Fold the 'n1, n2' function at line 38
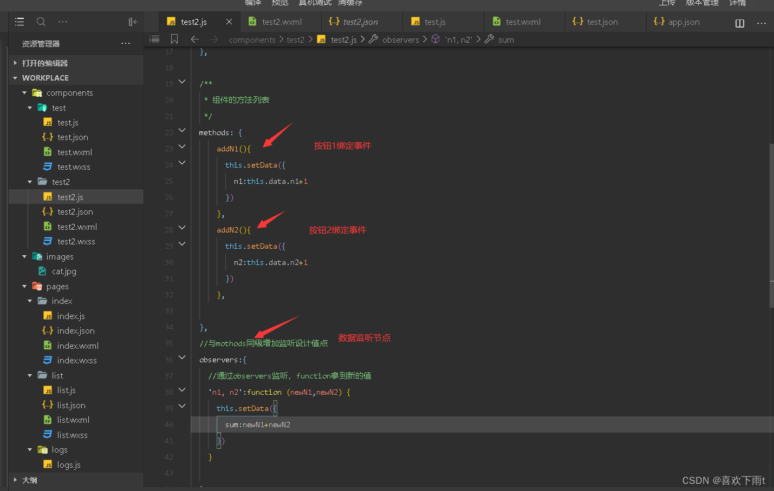 pos(182,390)
